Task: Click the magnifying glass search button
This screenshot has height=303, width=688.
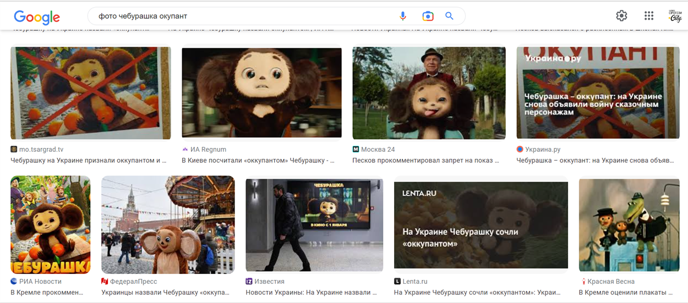Action: [x=449, y=16]
